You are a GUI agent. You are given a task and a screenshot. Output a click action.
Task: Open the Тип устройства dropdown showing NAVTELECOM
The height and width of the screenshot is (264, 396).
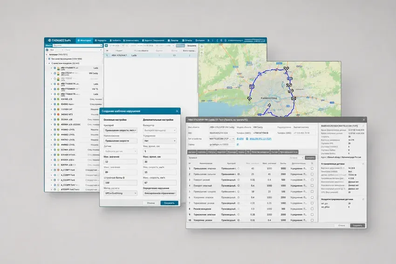click(x=221, y=139)
